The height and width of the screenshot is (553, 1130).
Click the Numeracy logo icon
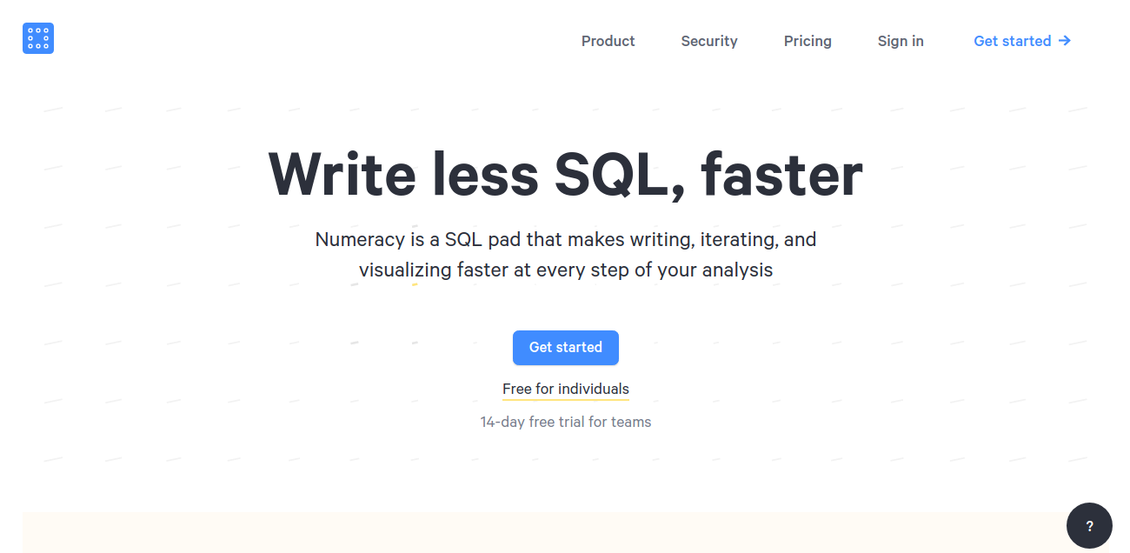[38, 38]
